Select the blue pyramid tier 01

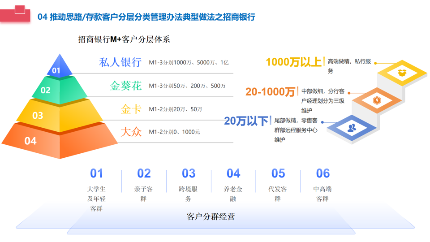click(60, 66)
